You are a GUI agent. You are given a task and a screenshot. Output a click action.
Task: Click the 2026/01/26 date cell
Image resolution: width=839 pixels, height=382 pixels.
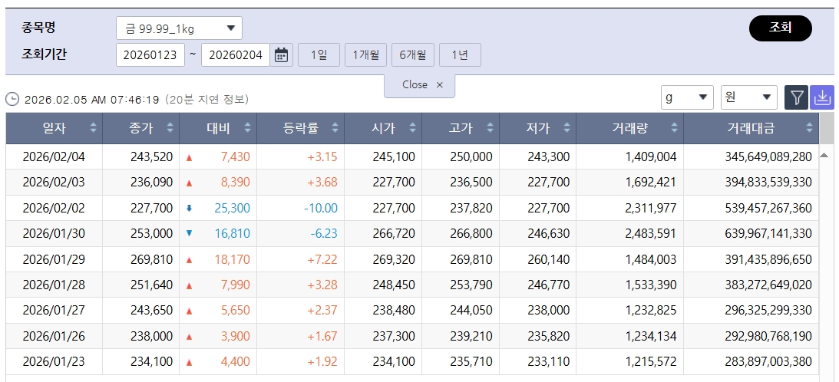point(54,336)
